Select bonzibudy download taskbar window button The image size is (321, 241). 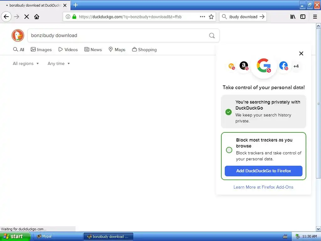[x=108, y=237]
